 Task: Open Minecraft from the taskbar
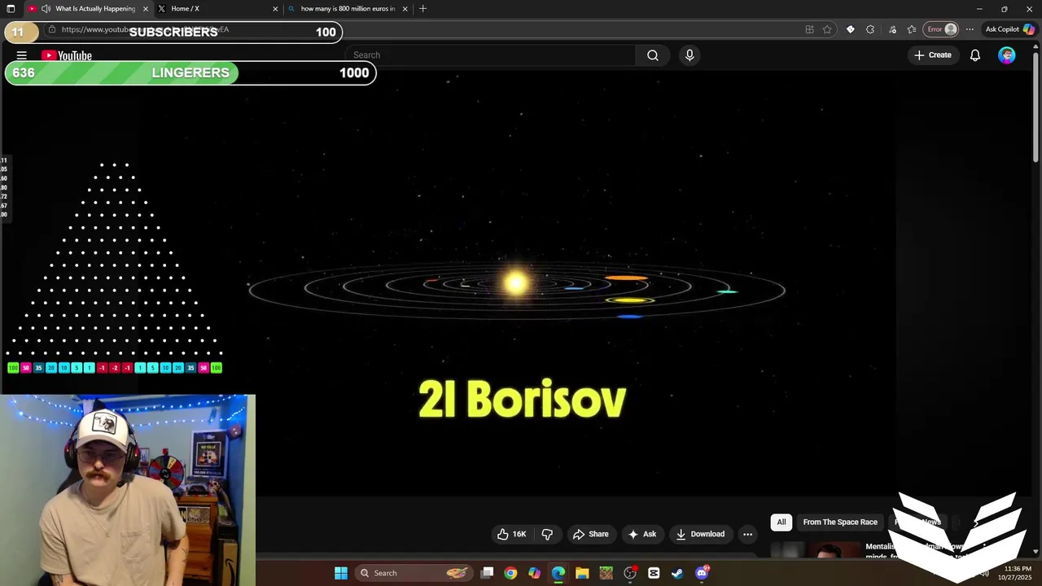click(606, 573)
